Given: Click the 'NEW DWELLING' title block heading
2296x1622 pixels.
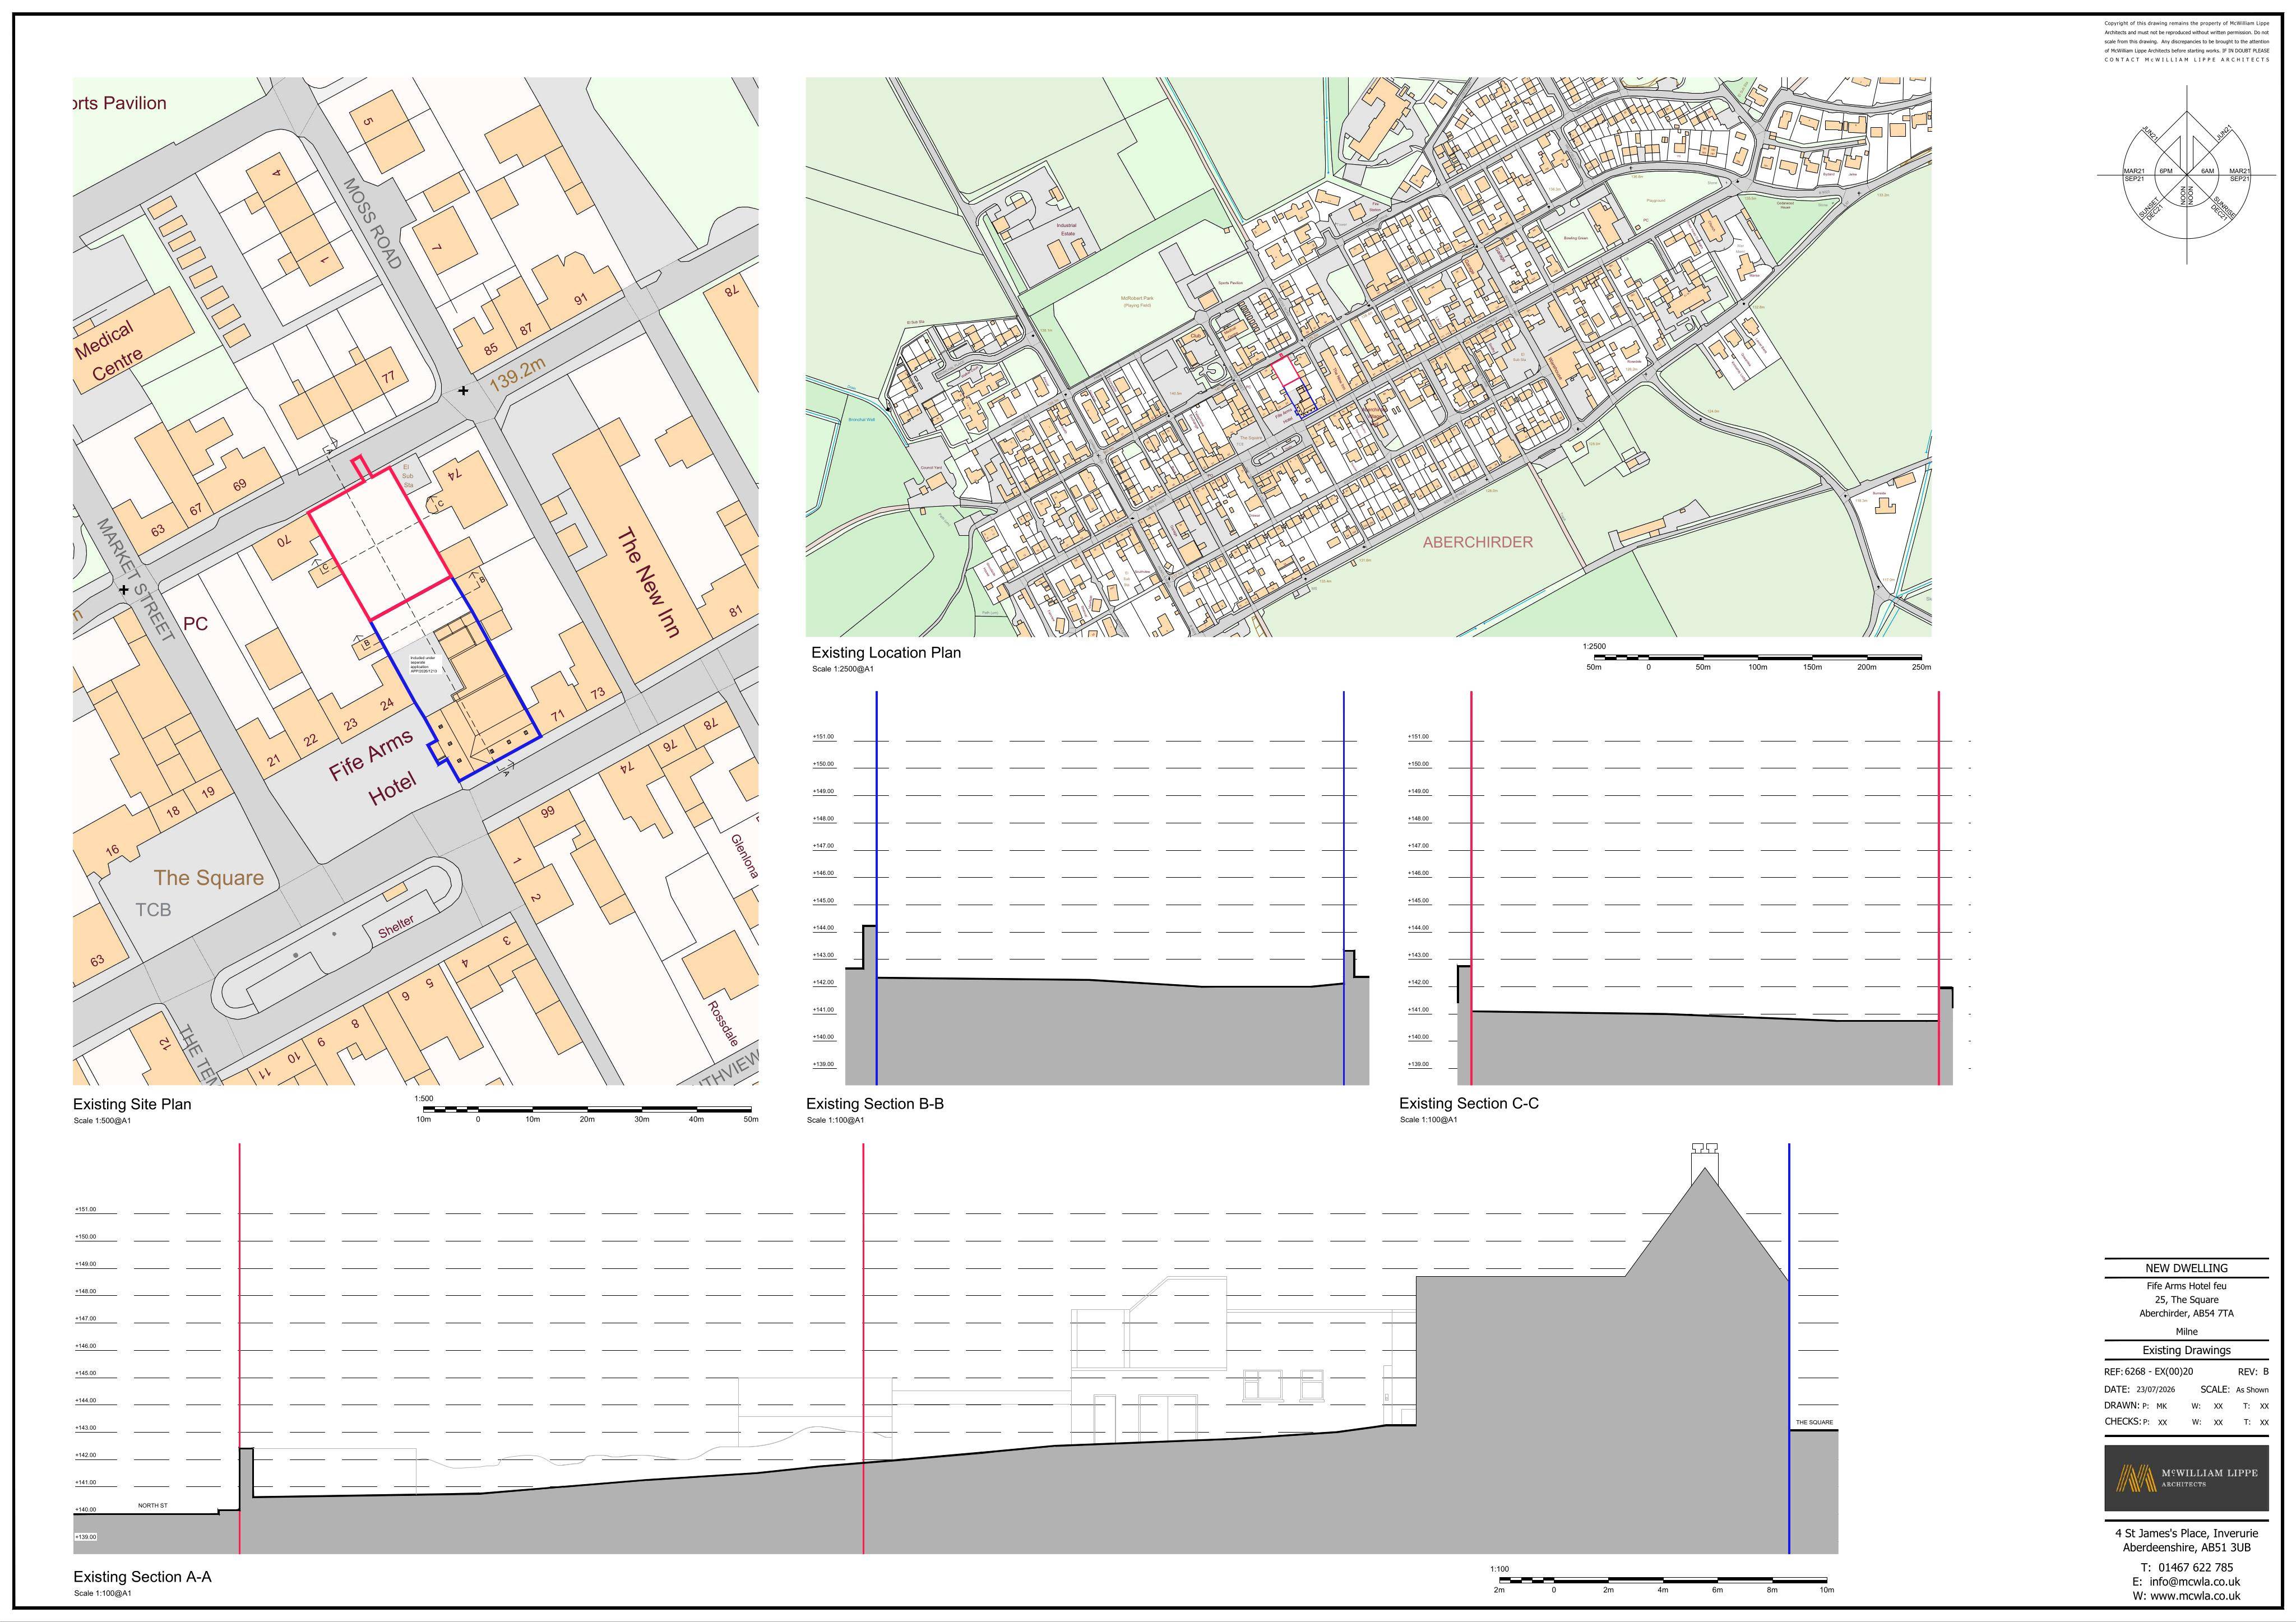Looking at the screenshot, I should click(2186, 1268).
